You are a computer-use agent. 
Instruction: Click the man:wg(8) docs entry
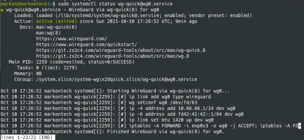(48, 33)
